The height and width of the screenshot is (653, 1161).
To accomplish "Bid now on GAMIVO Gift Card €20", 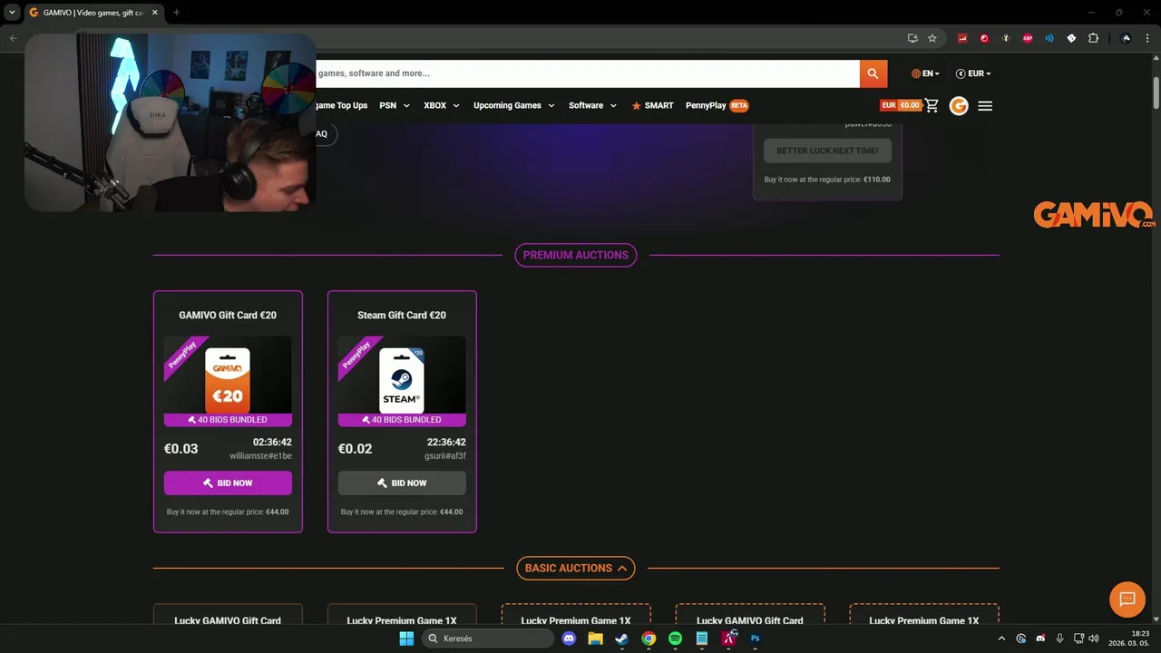I will pos(228,482).
